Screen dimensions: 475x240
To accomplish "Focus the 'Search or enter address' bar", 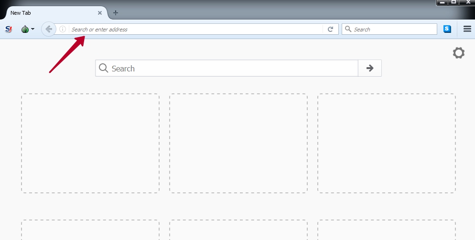I will [191, 30].
